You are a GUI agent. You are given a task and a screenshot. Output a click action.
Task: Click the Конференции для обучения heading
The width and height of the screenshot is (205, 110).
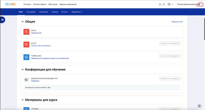coord(45,69)
